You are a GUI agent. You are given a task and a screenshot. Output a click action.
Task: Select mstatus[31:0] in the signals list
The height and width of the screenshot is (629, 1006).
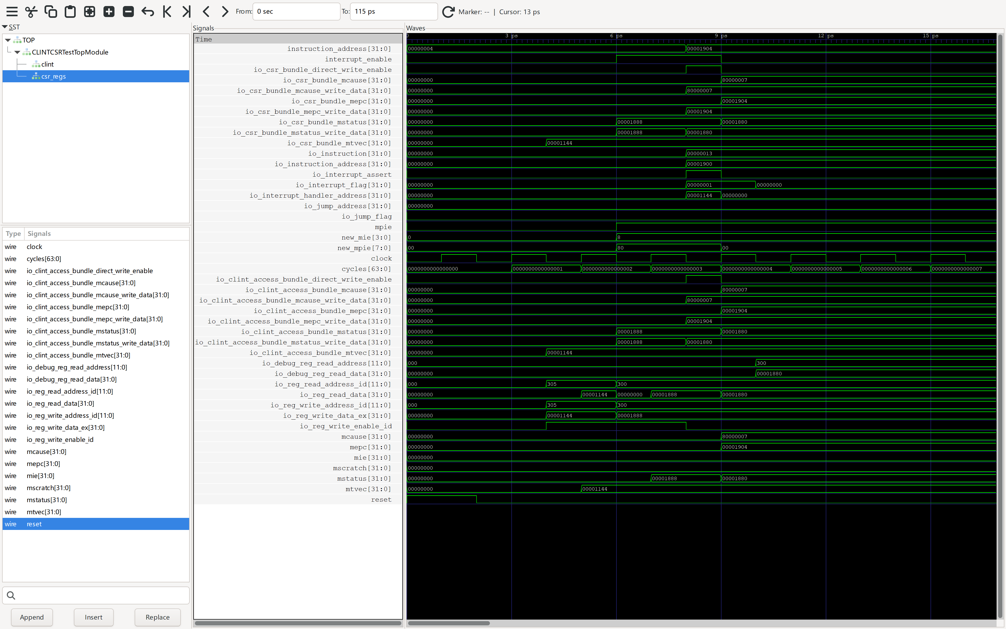click(47, 500)
